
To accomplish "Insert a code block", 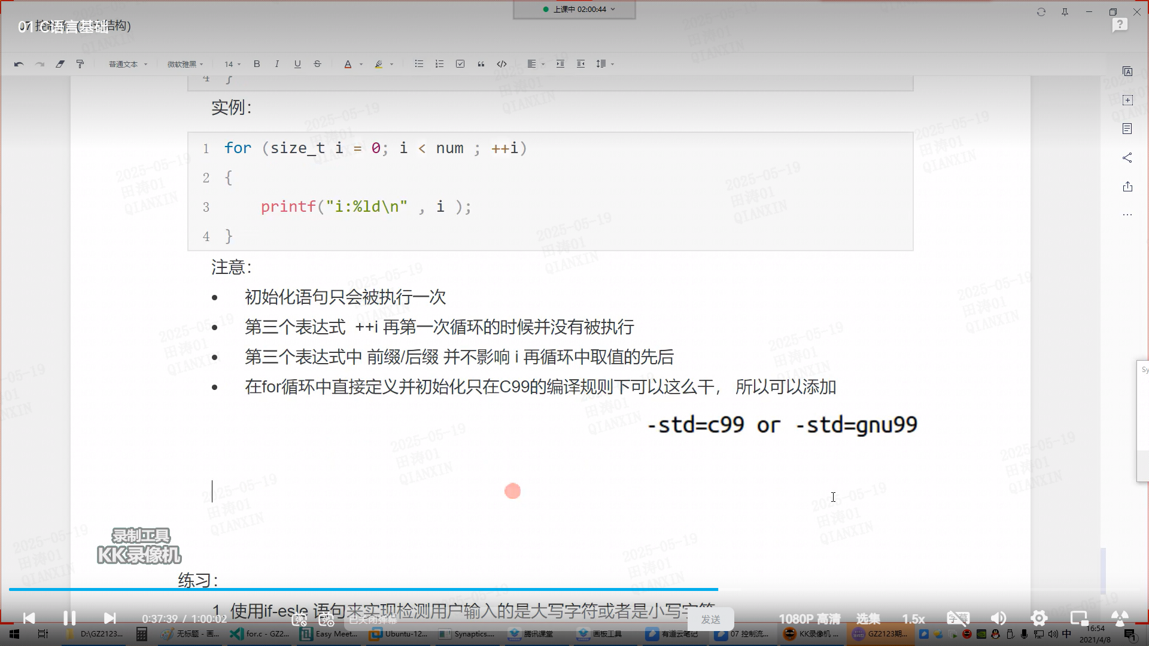I will pos(501,64).
